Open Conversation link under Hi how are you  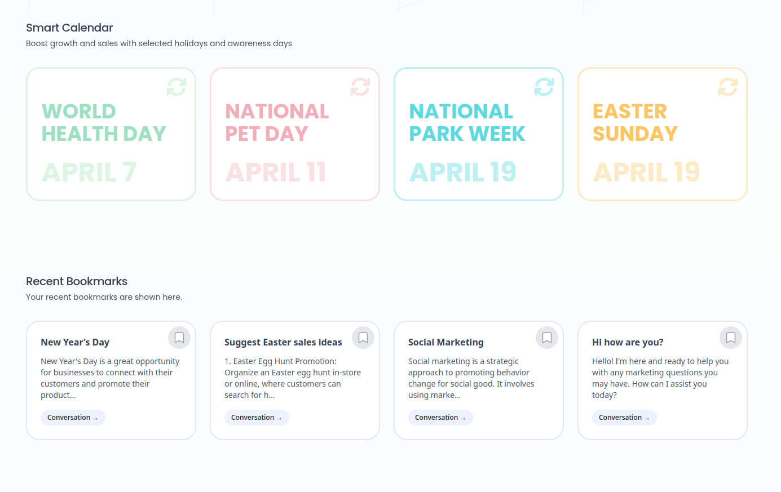click(x=624, y=418)
